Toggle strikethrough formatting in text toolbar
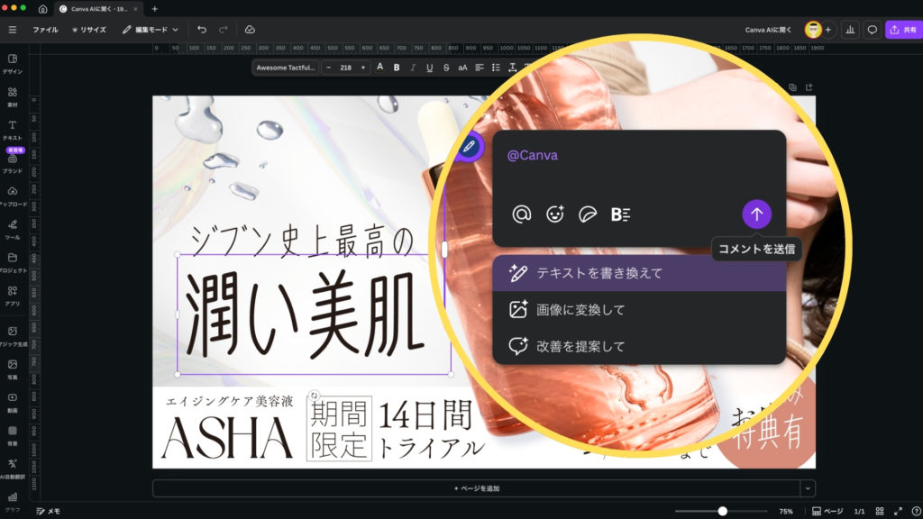Viewport: 923px width, 519px height. 446,68
